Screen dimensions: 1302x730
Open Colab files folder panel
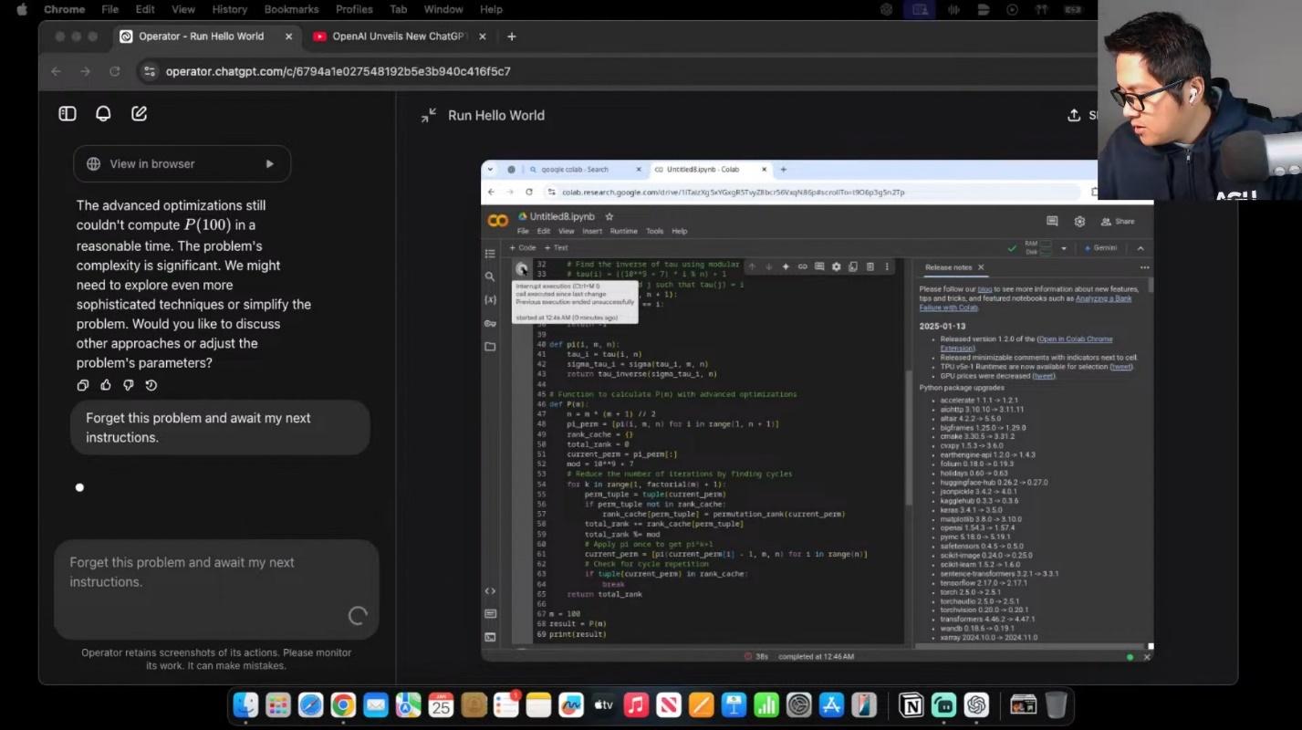pyautogui.click(x=490, y=347)
